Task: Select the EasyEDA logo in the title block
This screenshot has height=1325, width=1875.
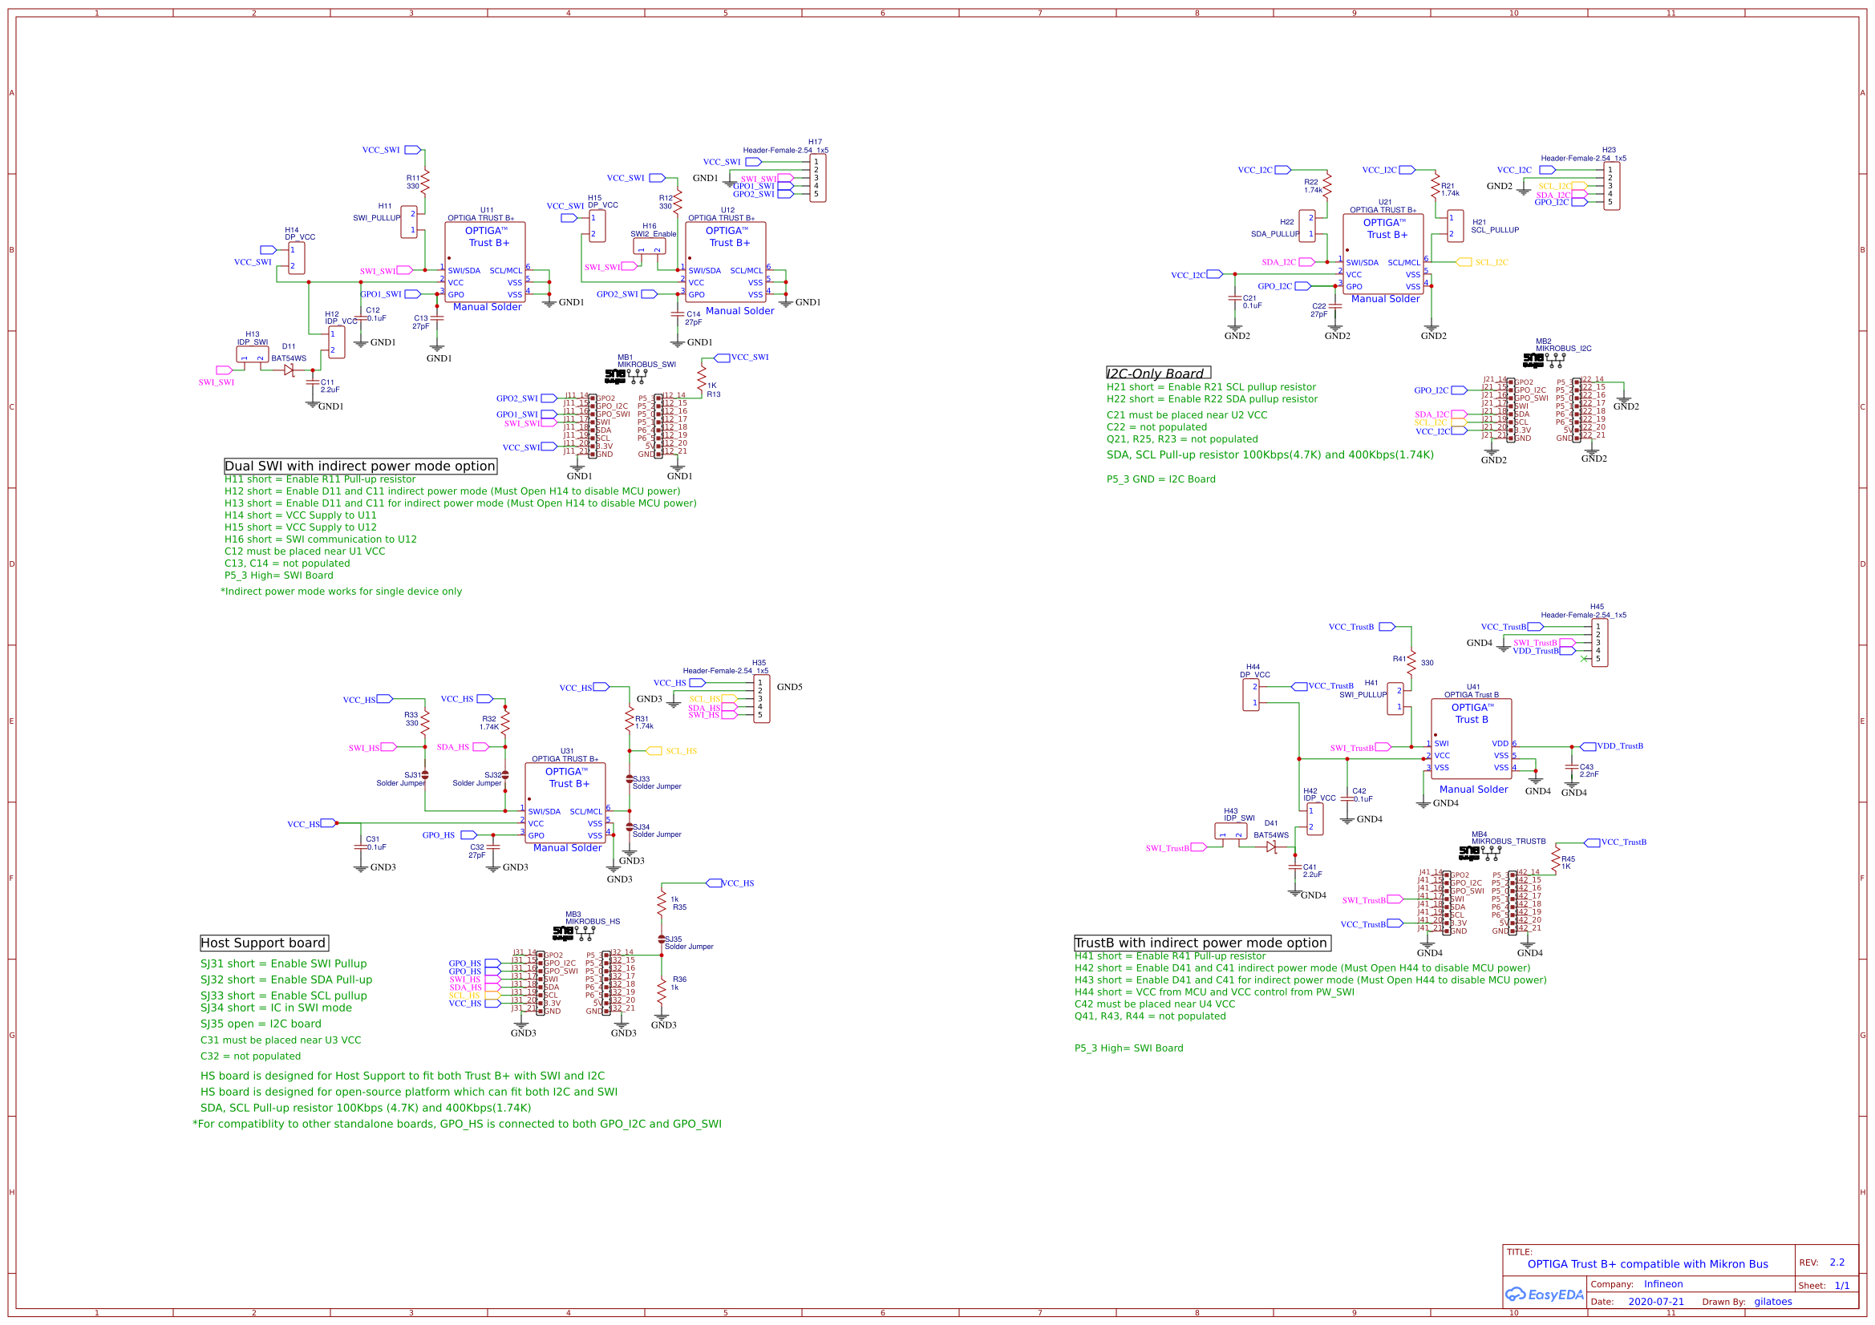Action: tap(1545, 1294)
